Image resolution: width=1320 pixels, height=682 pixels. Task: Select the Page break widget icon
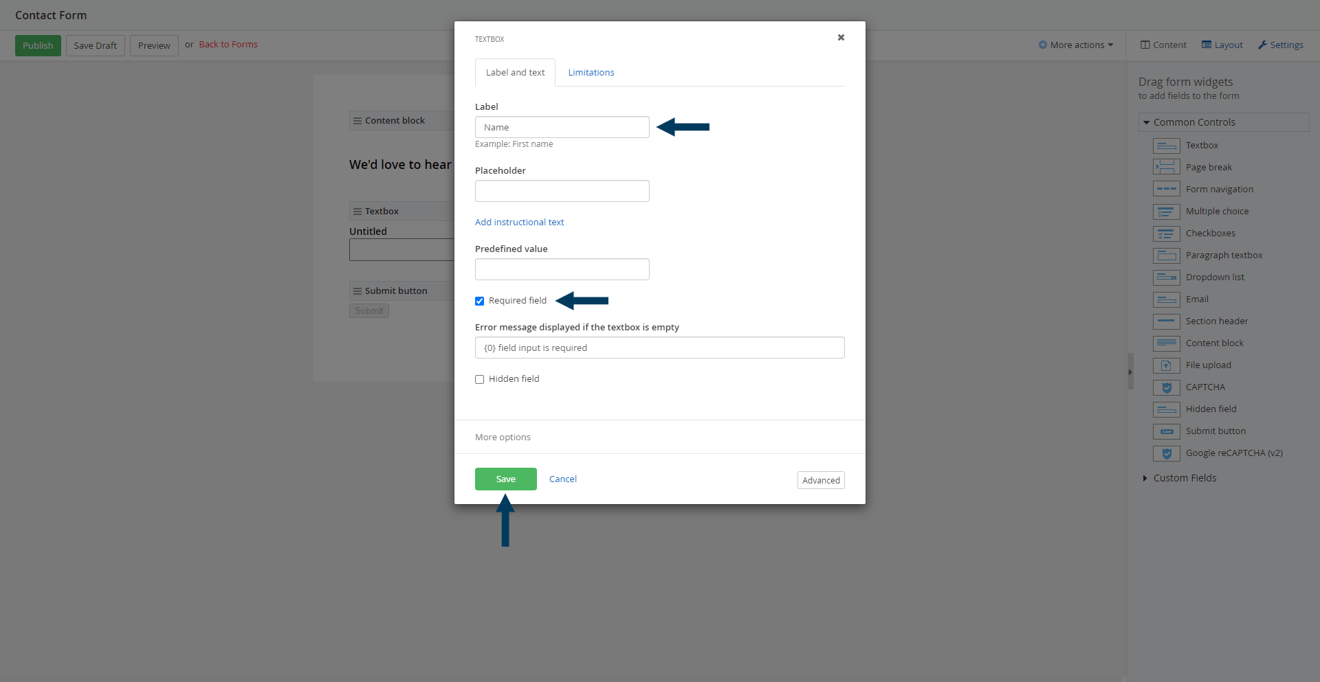(x=1167, y=167)
